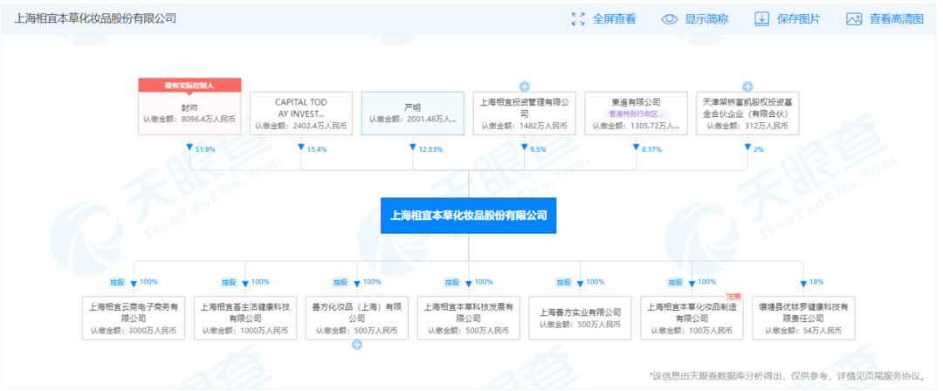The image size is (943, 391).
Task: Expand subsidiaries below 善方化妆品（上海）有限公司
Action: 357,345
